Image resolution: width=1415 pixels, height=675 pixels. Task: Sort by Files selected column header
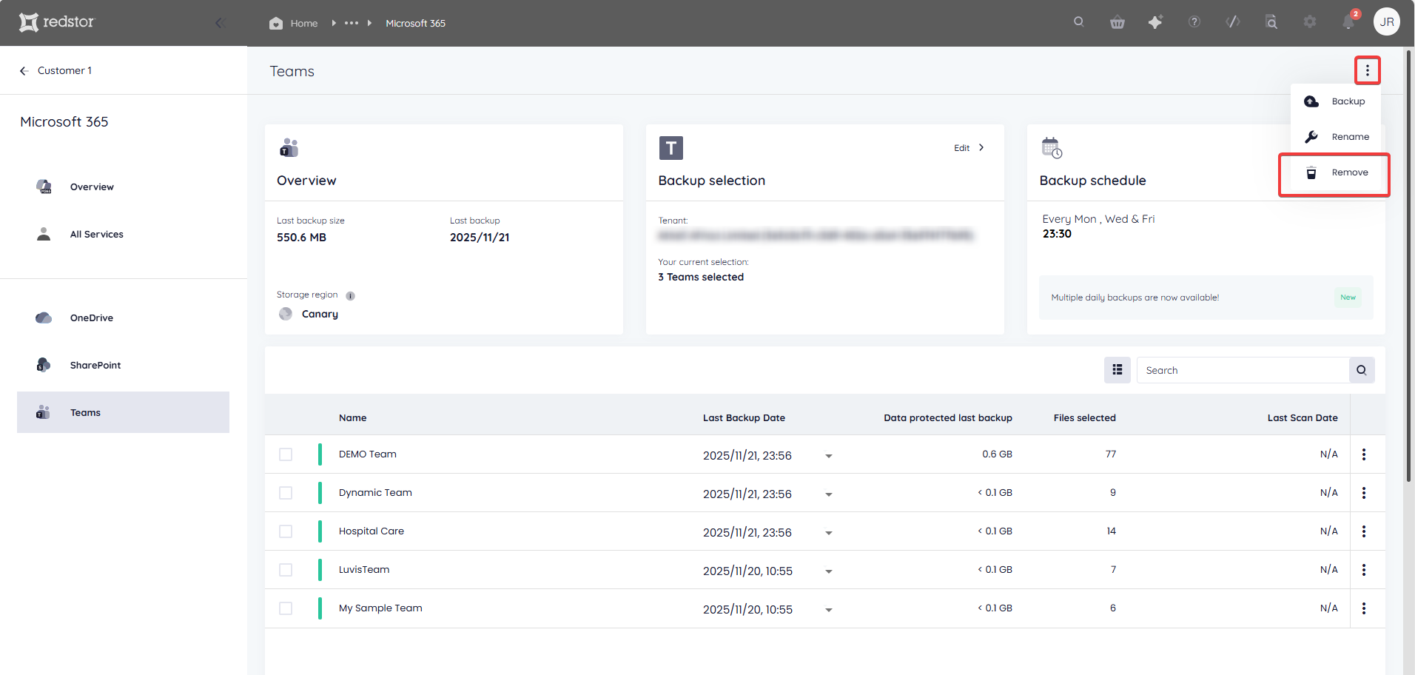coord(1084,417)
